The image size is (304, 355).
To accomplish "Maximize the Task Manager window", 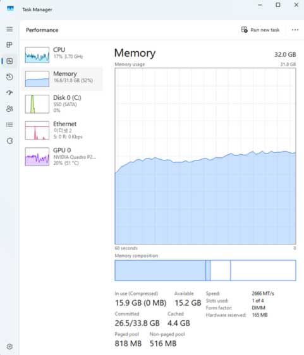I will (278, 5).
